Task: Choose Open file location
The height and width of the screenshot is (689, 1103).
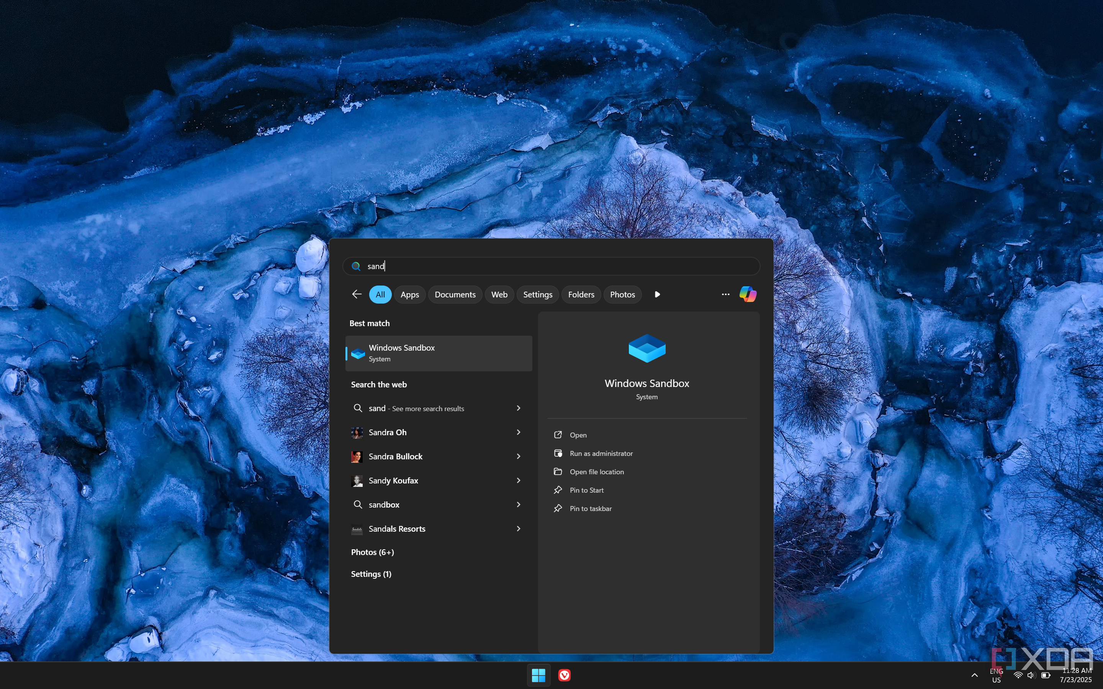Action: point(597,472)
